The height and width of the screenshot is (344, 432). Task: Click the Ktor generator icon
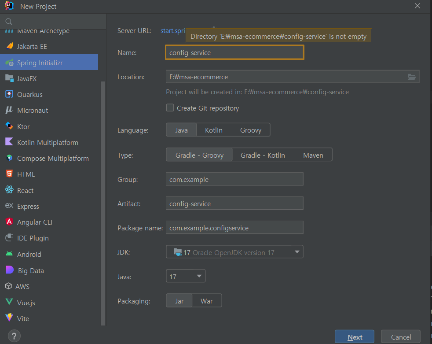click(9, 126)
